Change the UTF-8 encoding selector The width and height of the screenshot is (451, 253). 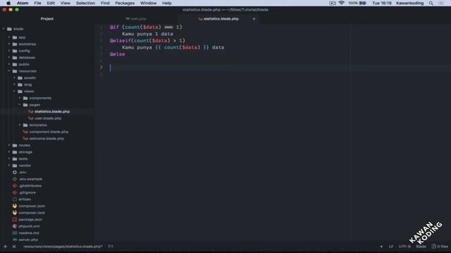pyautogui.click(x=404, y=247)
